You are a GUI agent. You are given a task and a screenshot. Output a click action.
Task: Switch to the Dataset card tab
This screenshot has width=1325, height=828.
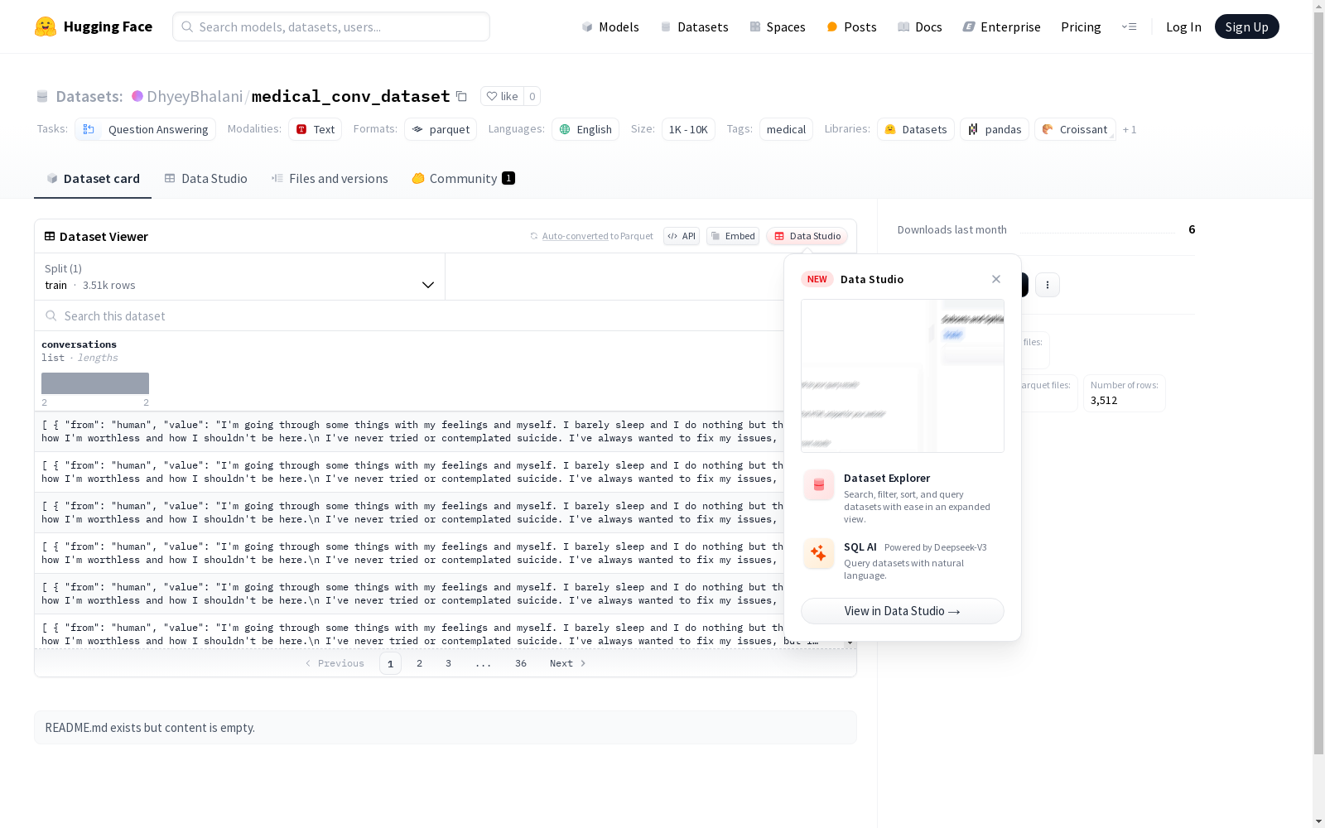[x=93, y=178]
